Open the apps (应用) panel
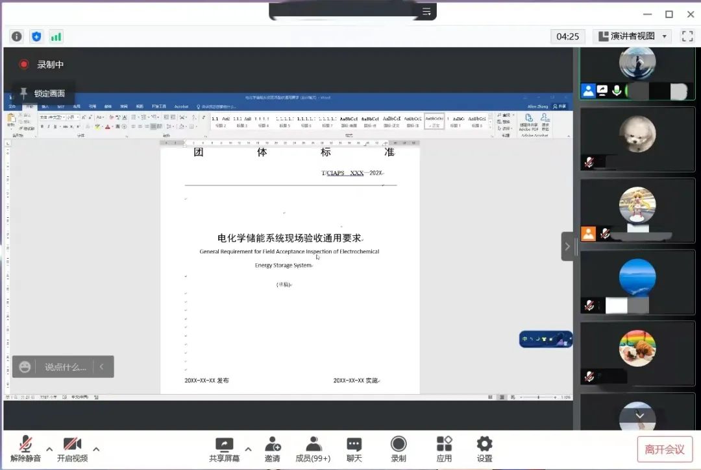The image size is (701, 470). (444, 449)
